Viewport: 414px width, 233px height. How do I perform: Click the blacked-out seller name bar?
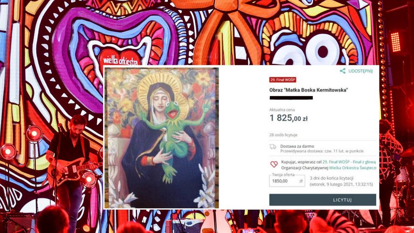coord(291,98)
